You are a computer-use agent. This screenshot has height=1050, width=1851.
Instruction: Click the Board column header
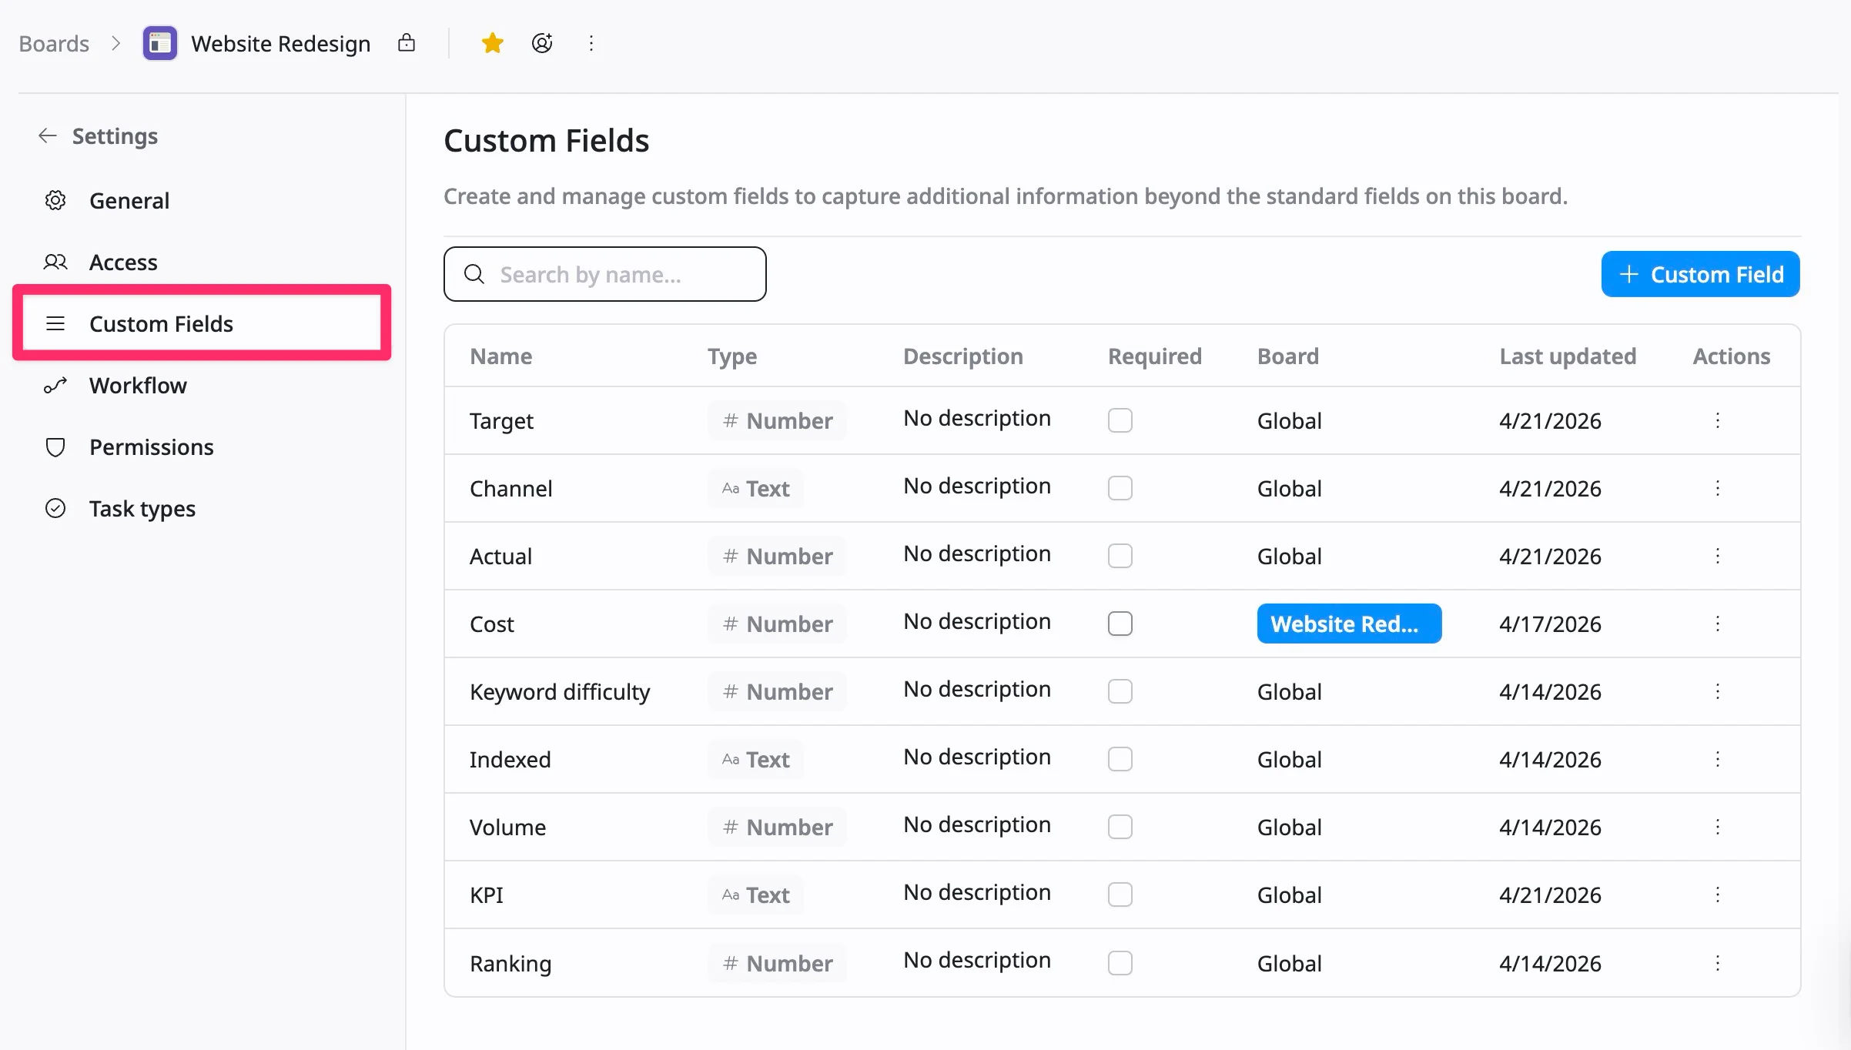[1287, 356]
